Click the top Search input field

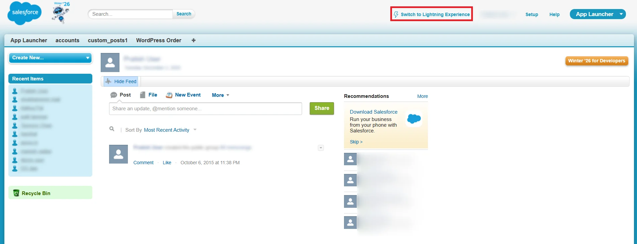point(130,14)
